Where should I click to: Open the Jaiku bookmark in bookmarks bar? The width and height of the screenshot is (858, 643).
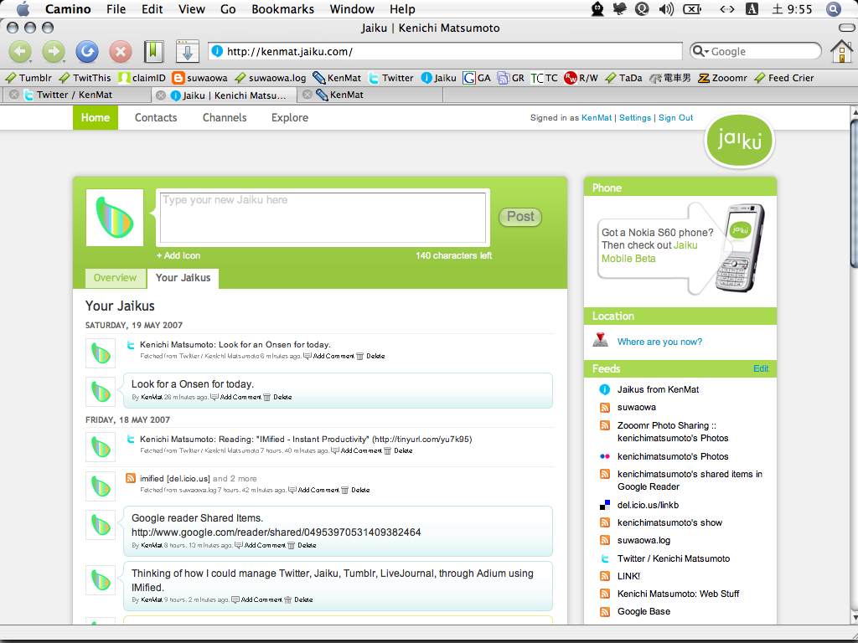(x=438, y=78)
